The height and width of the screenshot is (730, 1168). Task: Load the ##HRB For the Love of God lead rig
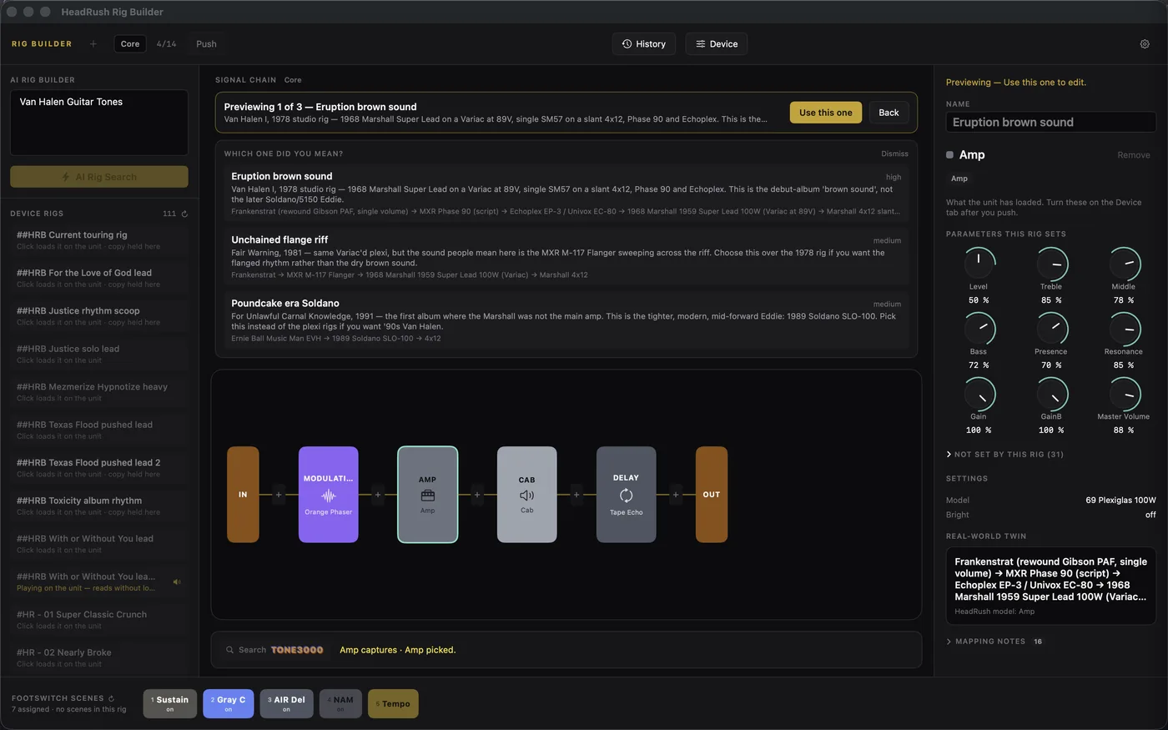click(100, 278)
